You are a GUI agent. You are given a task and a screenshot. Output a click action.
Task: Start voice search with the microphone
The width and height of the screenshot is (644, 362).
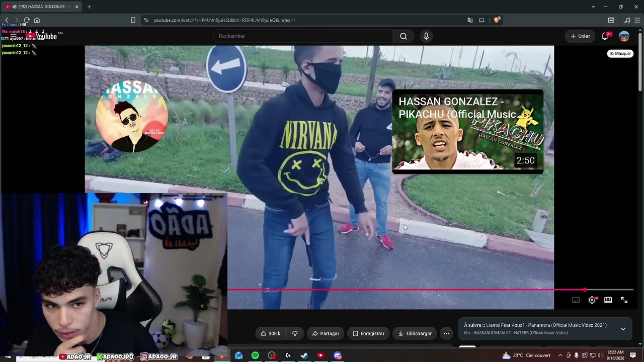(426, 36)
